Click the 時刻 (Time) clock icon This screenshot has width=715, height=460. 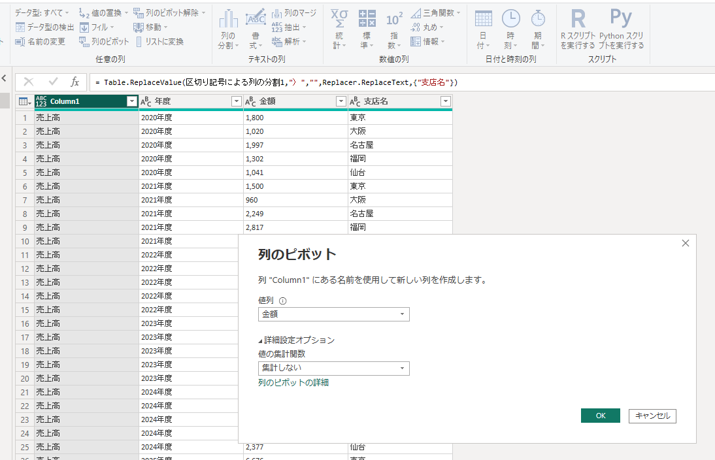(510, 20)
